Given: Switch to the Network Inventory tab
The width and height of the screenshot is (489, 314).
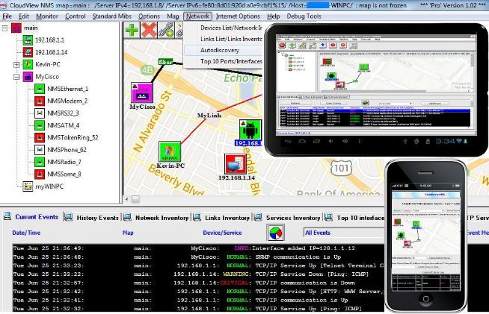Looking at the screenshot, I should pos(156,218).
